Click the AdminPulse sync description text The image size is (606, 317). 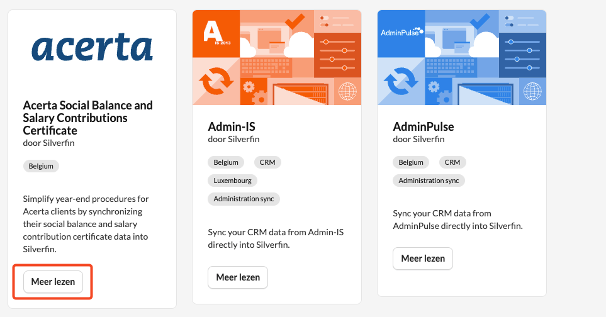pos(457,220)
